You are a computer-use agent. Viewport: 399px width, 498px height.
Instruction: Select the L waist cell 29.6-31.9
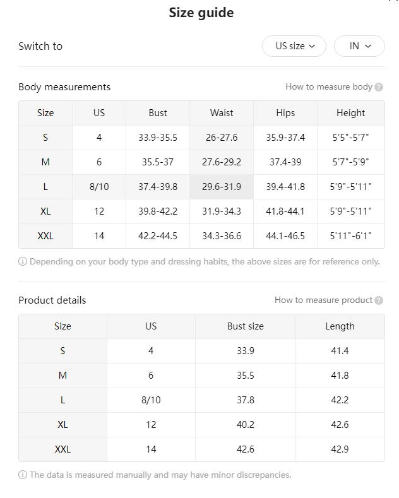tap(222, 187)
